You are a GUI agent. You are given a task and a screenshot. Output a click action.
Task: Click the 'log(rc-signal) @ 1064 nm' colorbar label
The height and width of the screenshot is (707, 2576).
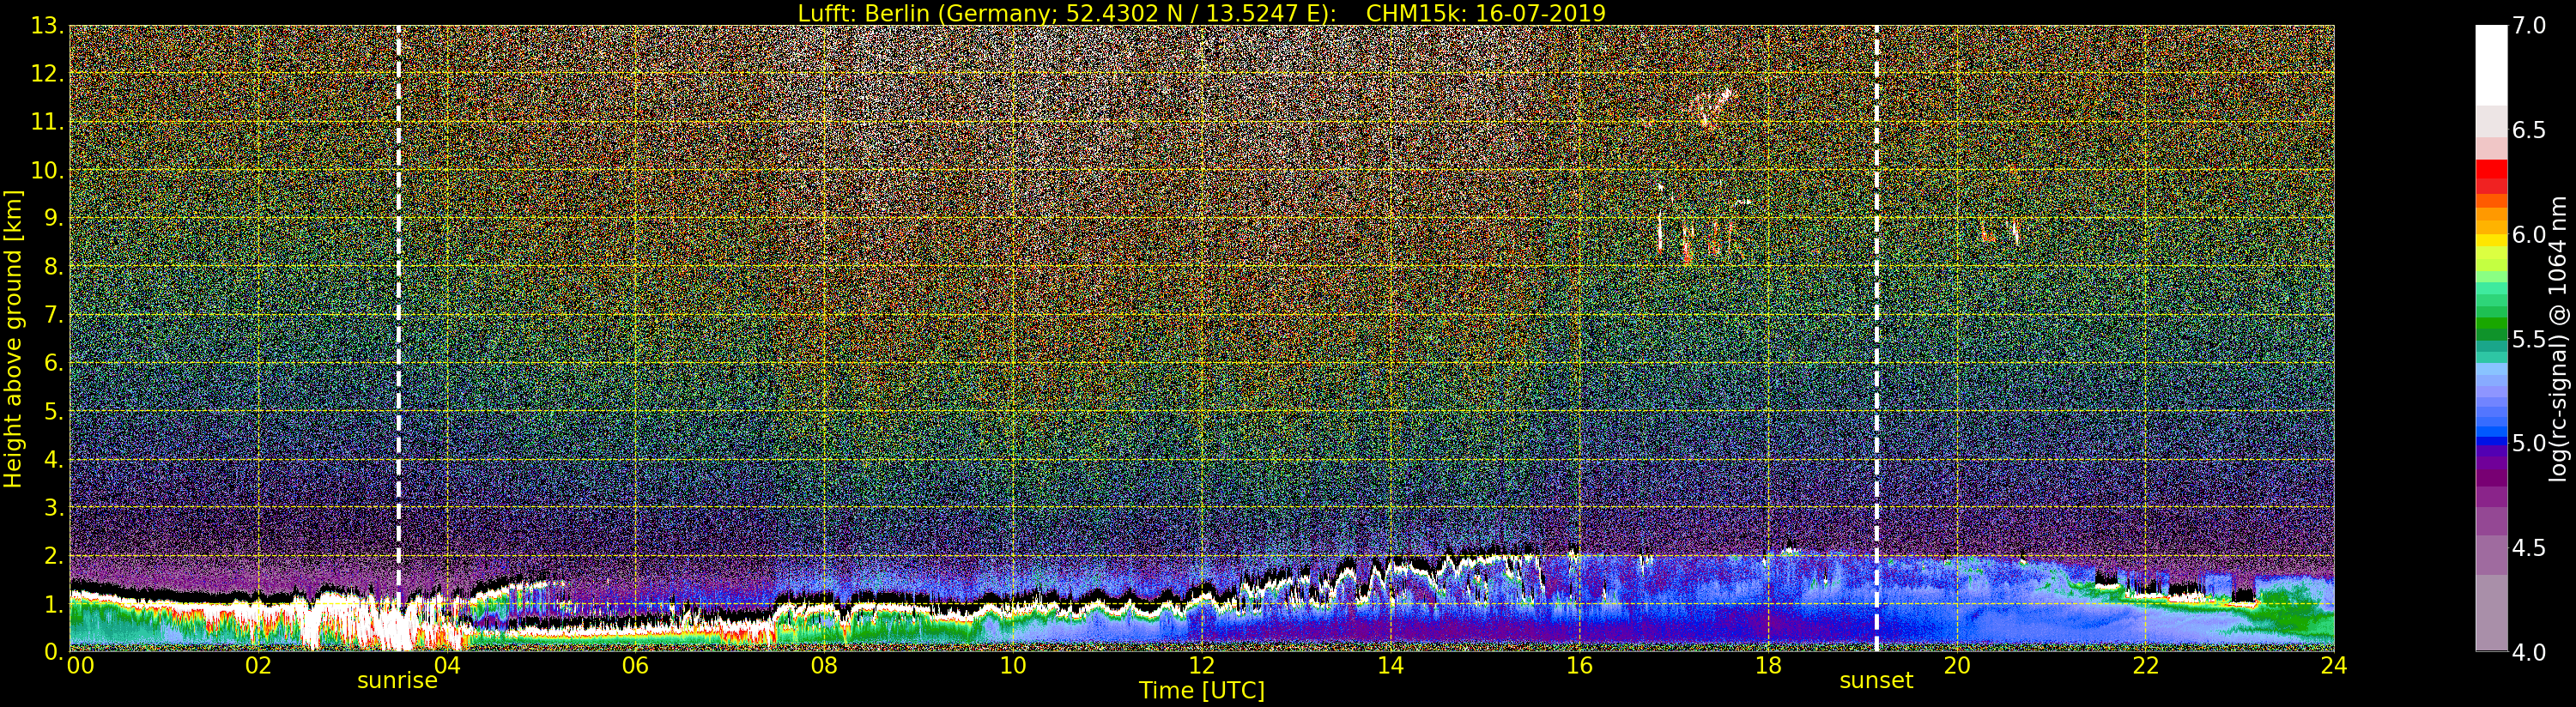pos(2559,338)
